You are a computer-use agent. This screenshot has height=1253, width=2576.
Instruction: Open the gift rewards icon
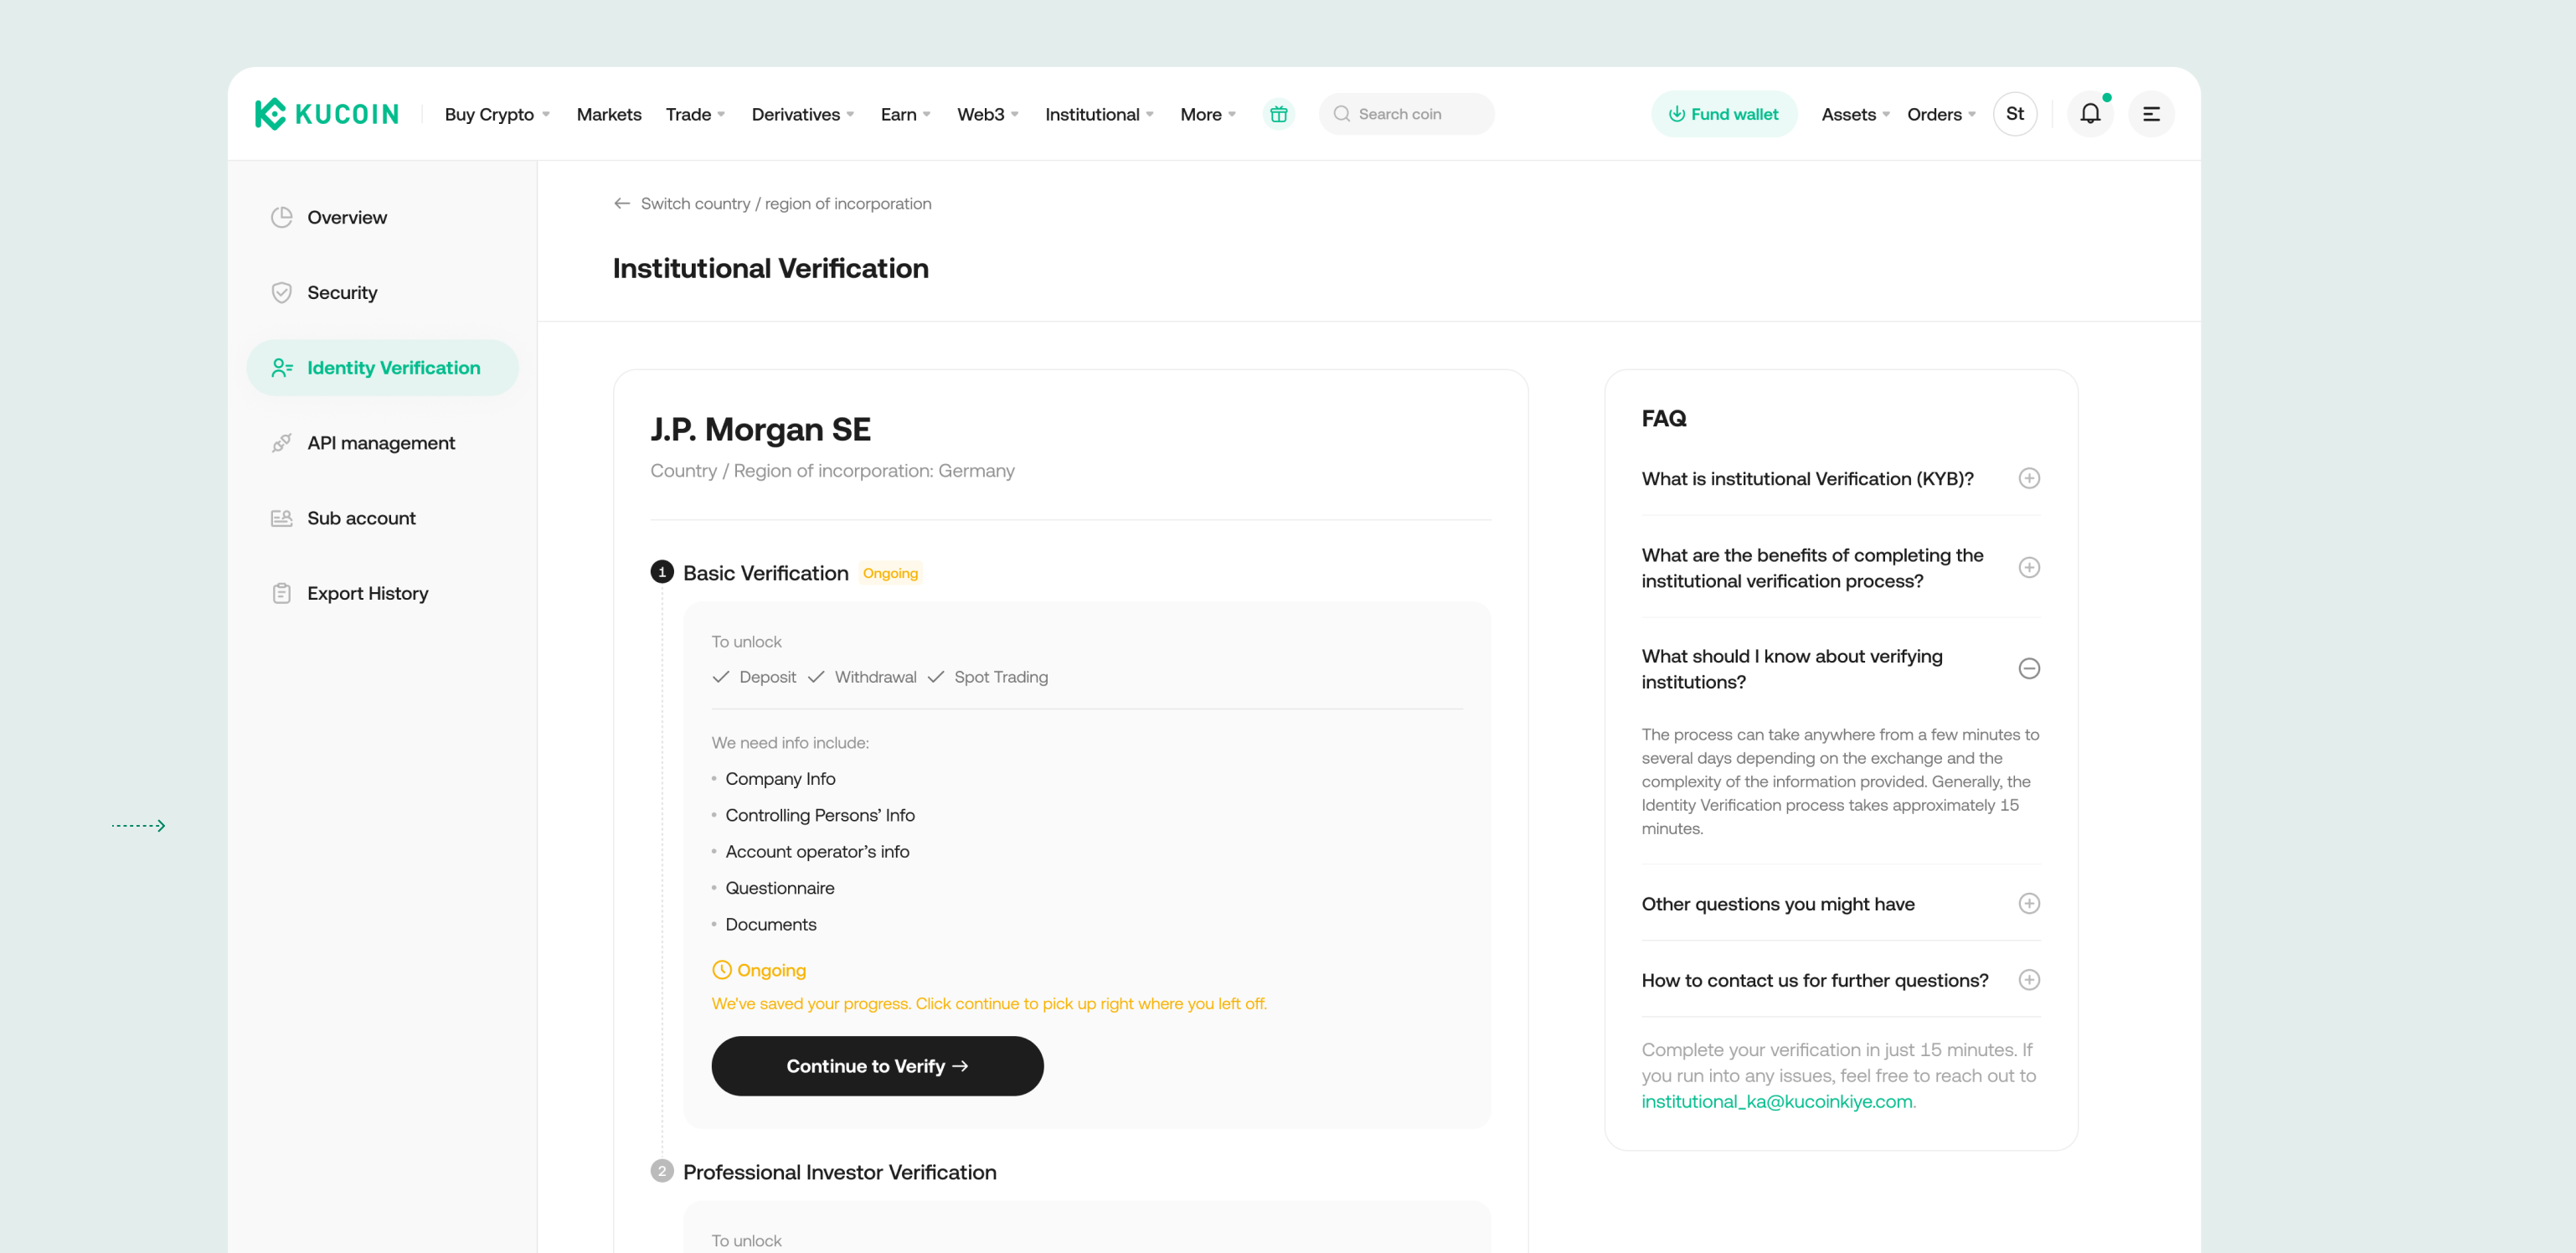[x=1278, y=114]
